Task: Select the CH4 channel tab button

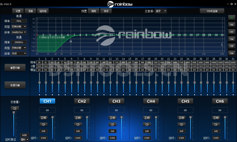Action: click(151, 101)
